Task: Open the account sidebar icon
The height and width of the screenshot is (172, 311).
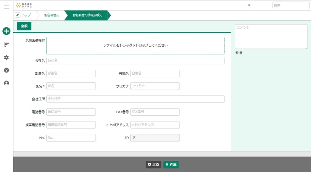Action: (6, 83)
